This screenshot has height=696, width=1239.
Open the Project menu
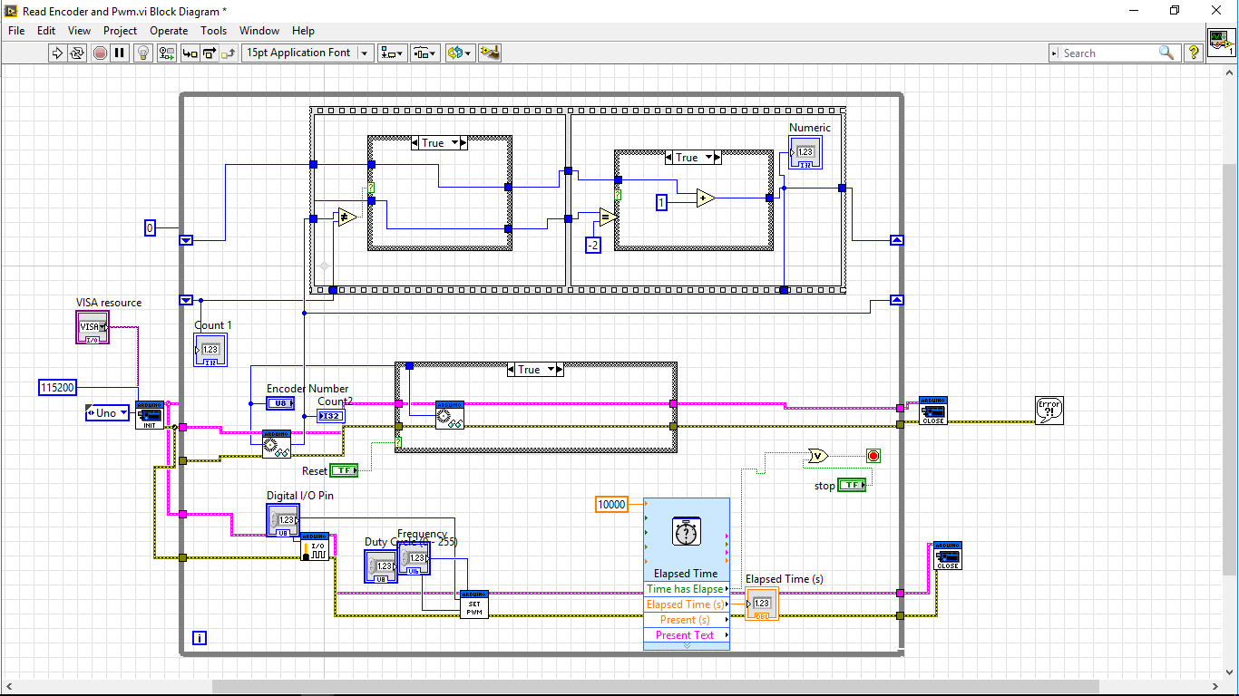click(x=120, y=30)
